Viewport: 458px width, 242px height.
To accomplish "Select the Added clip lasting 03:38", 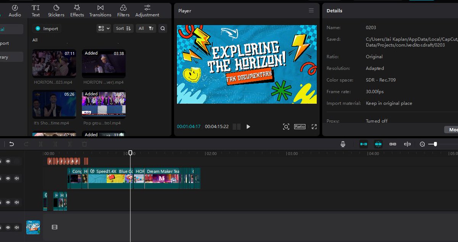I will pyautogui.click(x=104, y=63).
